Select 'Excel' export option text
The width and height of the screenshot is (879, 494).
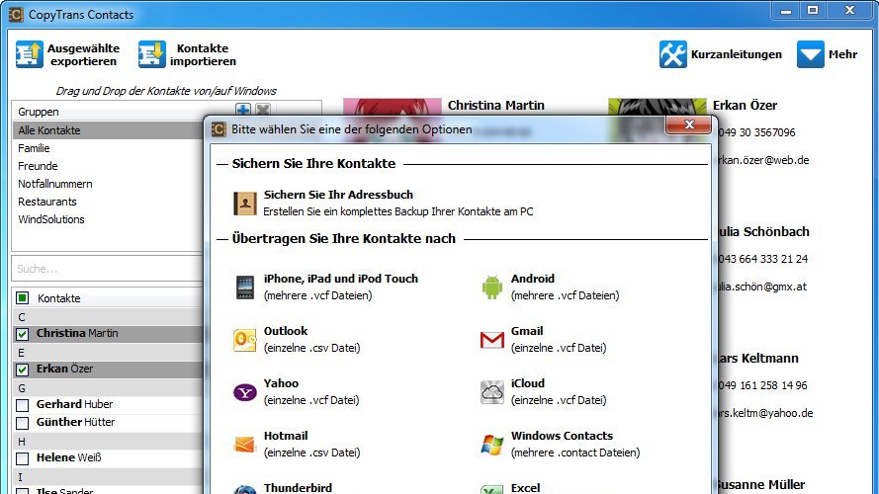[525, 488]
